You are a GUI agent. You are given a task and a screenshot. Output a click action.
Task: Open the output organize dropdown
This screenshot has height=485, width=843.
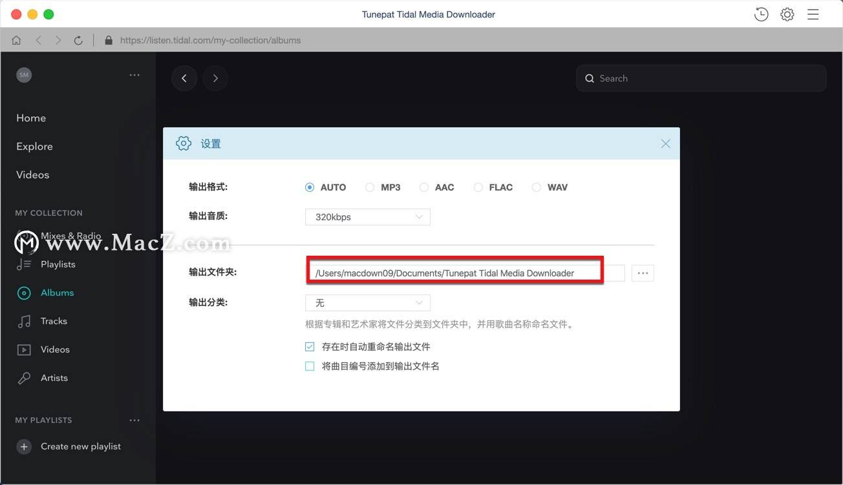pos(367,303)
